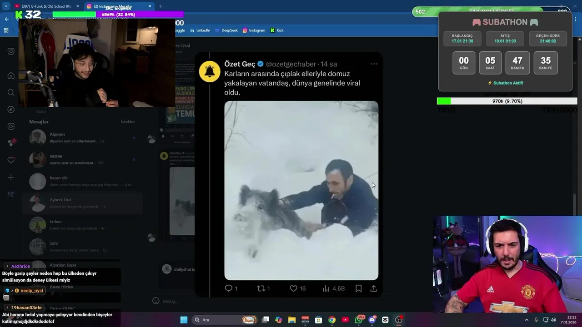The width and height of the screenshot is (582, 327).
Task: Click the 6569₺ purple goal progress bar
Action: tap(118, 15)
